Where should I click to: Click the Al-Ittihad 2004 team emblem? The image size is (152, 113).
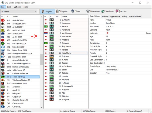pyautogui.click(x=3, y=30)
